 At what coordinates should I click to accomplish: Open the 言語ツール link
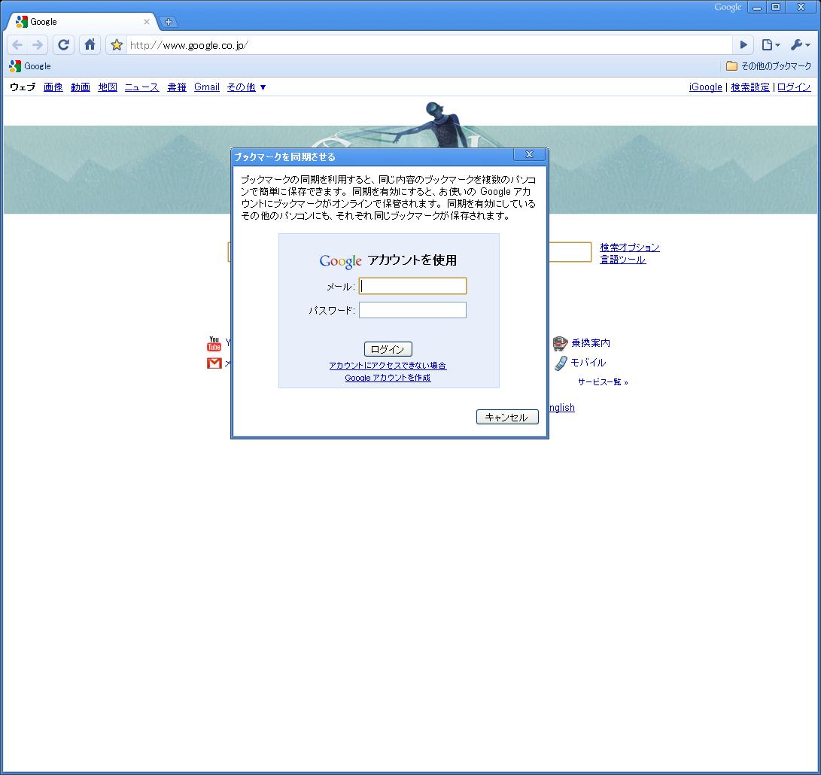[x=622, y=259]
